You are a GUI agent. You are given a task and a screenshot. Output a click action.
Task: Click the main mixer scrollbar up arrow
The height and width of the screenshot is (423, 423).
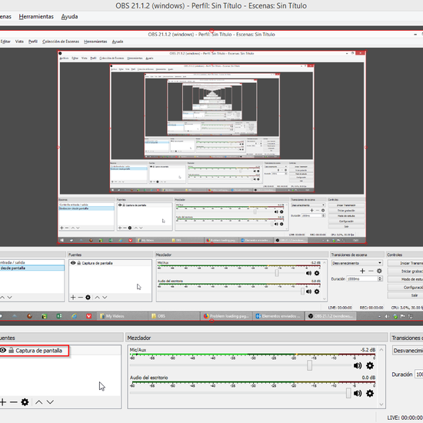pos(381,350)
